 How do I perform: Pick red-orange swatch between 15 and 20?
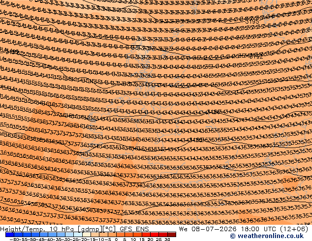point(146,235)
